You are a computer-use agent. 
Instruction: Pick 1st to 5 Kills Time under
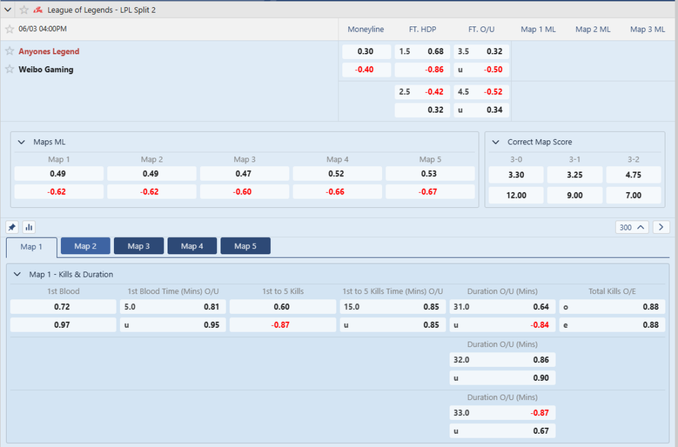tap(393, 325)
